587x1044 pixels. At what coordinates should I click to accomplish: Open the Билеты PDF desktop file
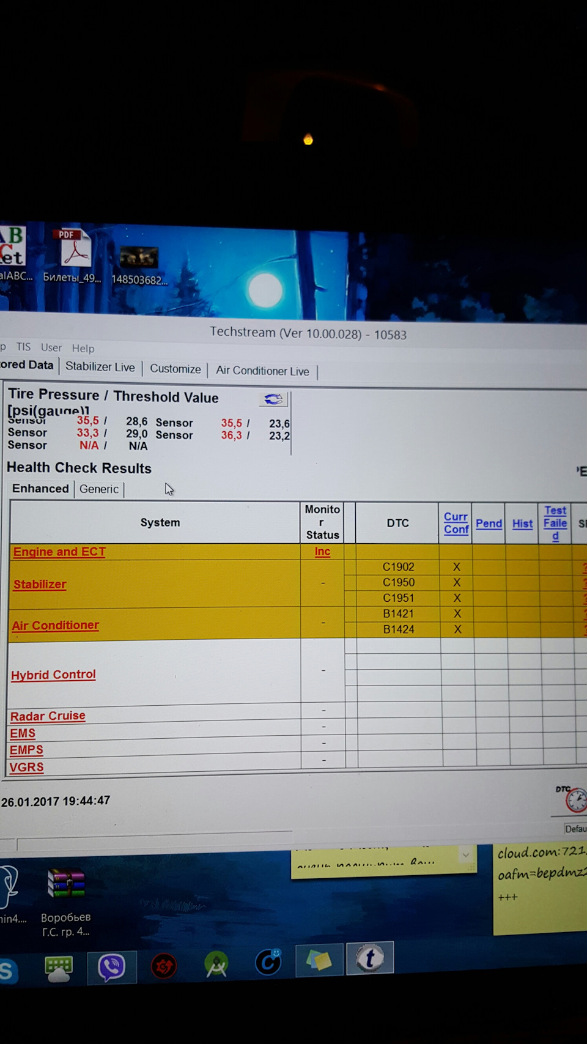(x=73, y=256)
